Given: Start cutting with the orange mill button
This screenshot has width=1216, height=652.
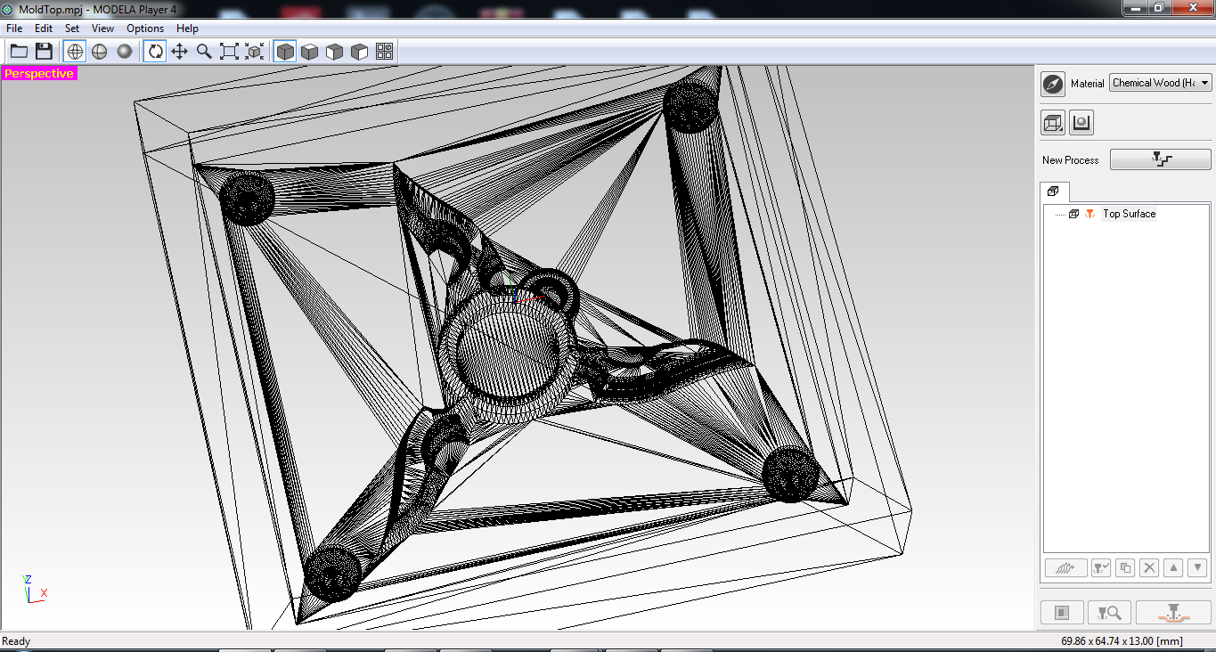Looking at the screenshot, I should point(1172,612).
